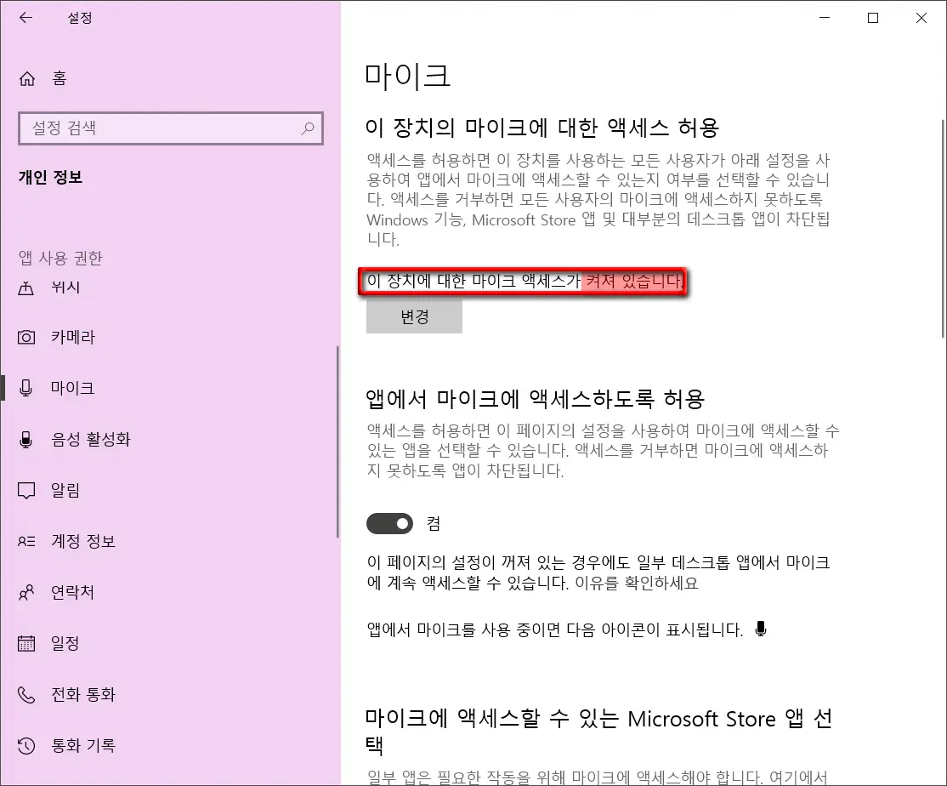Open the 계정 정보 account info icon

click(x=28, y=541)
